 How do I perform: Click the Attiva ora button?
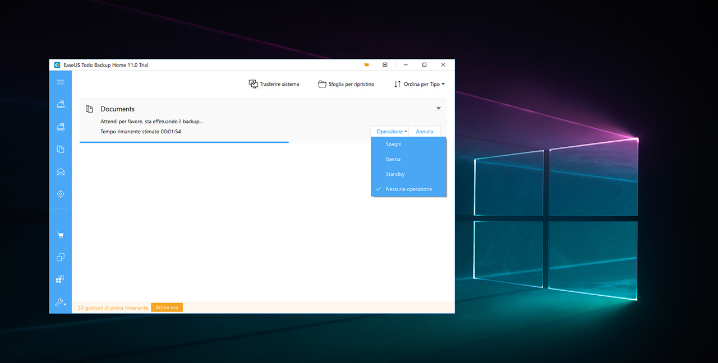point(167,308)
